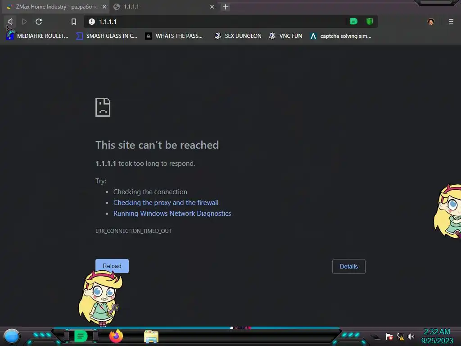Open the profile avatar menu

click(x=431, y=22)
